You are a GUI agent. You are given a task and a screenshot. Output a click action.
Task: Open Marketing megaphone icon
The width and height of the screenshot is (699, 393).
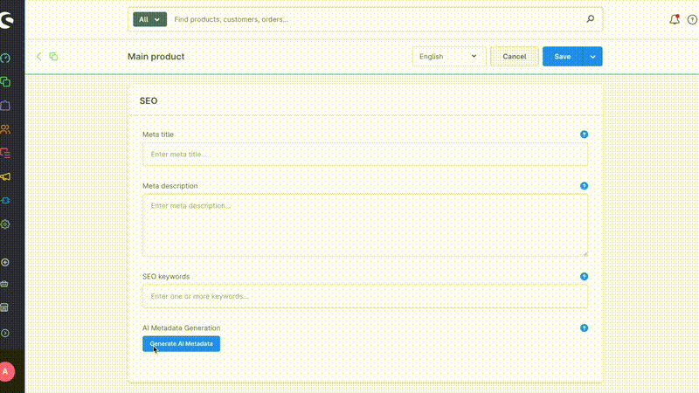pyautogui.click(x=5, y=176)
